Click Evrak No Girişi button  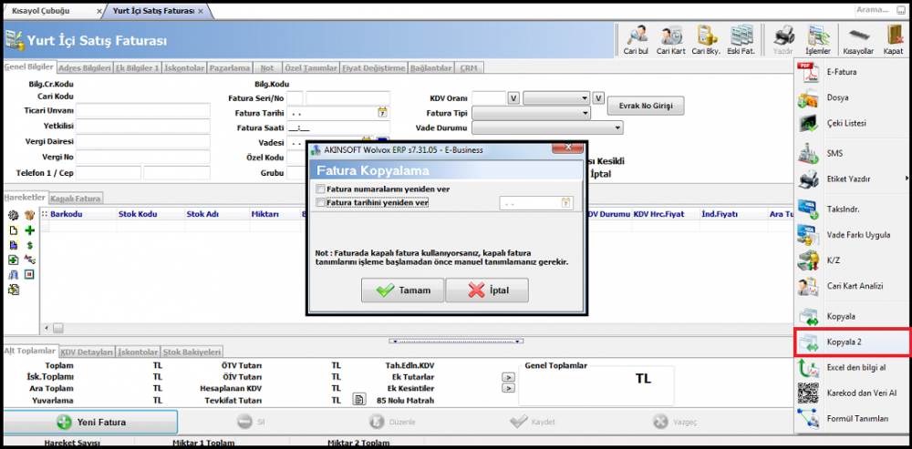coord(646,106)
